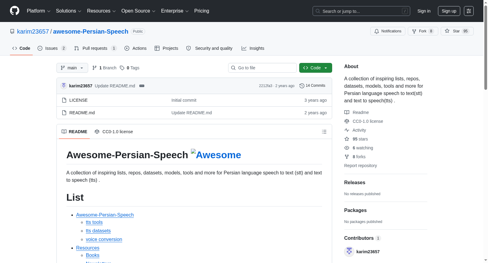Open the karim23657 owner link
Image resolution: width=488 pixels, height=263 pixels.
[33, 31]
